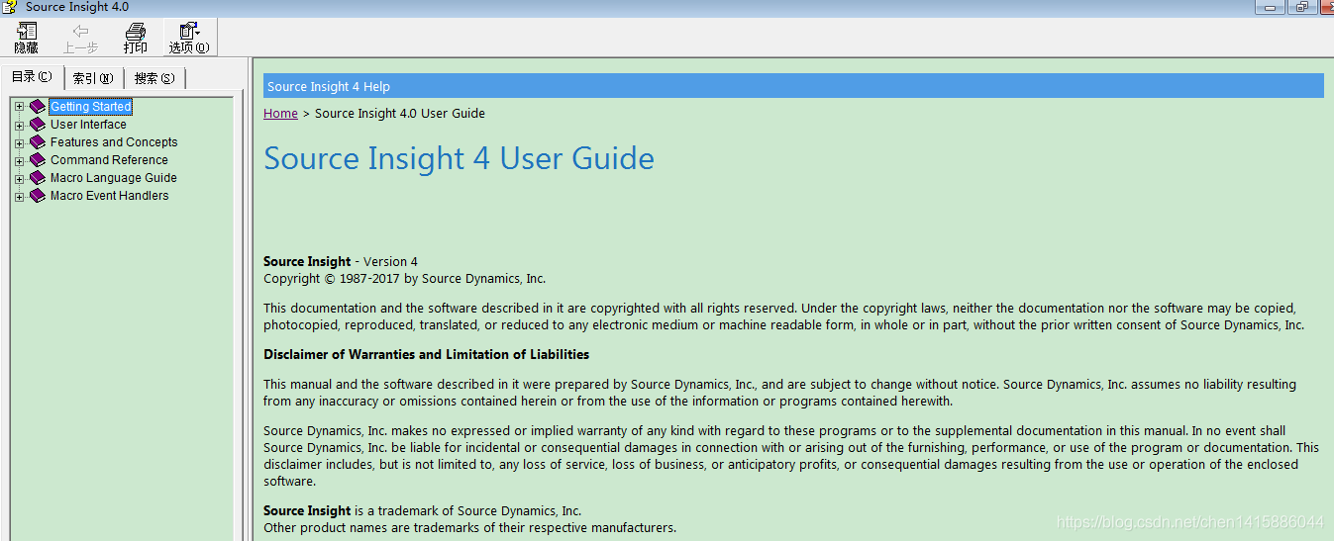Click the Source Insight title bar icon

10,7
